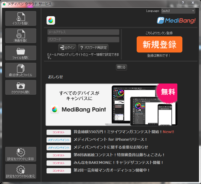
Task: Open the MediBang Paint 無料 banner
Action: click(111, 105)
